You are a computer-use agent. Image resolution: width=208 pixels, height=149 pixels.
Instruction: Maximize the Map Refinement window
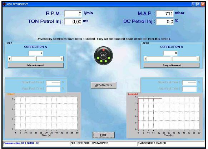(198, 4)
